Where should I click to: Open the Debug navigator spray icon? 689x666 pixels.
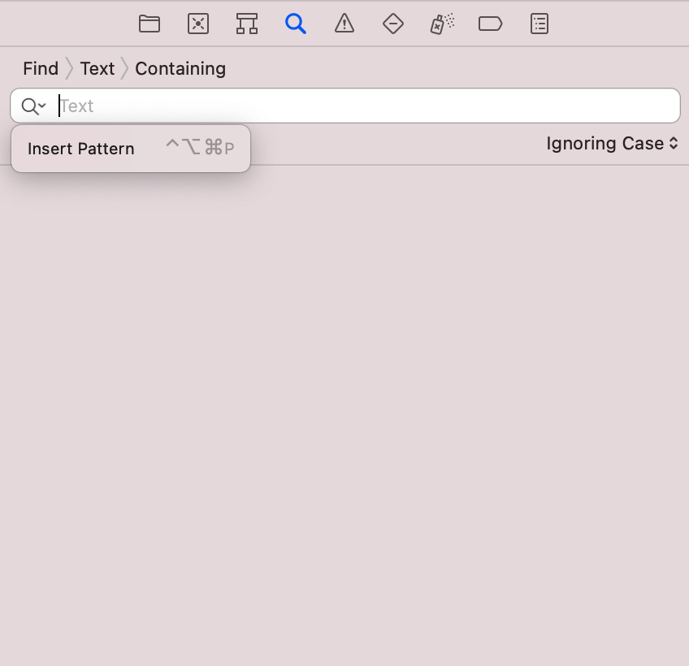pos(441,24)
